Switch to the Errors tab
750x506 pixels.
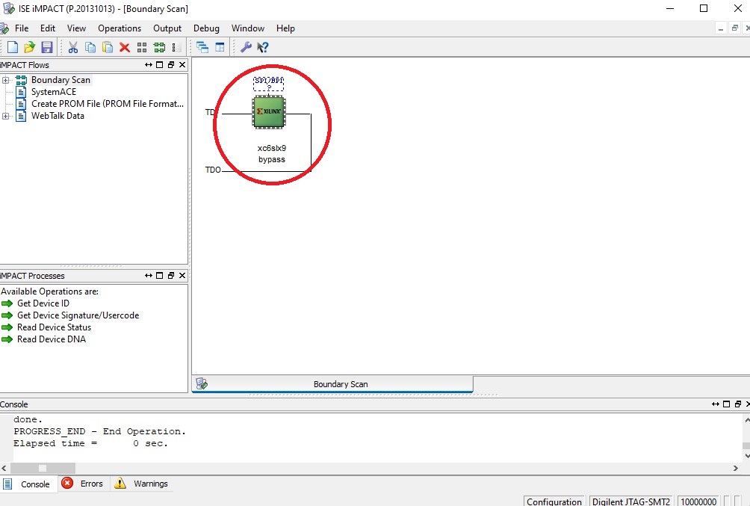(84, 484)
